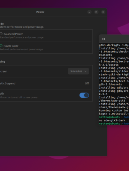Maximize the Power settings window
Screen dimensions: 129x171
[96, 12]
